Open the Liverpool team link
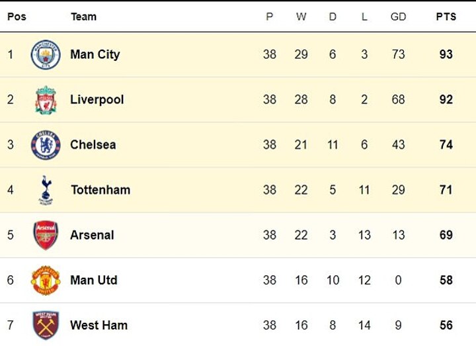This screenshot has height=346, width=476. point(97,100)
